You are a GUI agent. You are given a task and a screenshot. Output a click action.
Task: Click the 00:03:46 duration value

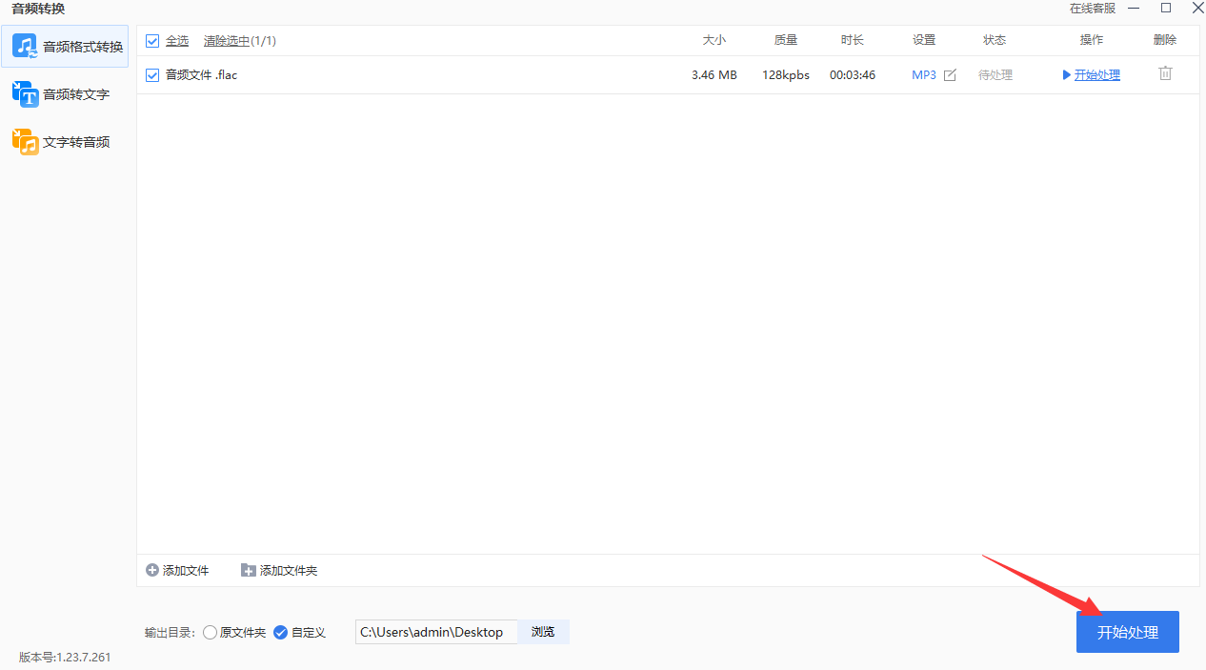click(853, 75)
